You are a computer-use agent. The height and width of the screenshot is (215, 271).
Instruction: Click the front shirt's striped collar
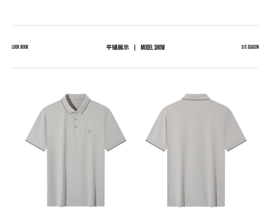(x=76, y=103)
